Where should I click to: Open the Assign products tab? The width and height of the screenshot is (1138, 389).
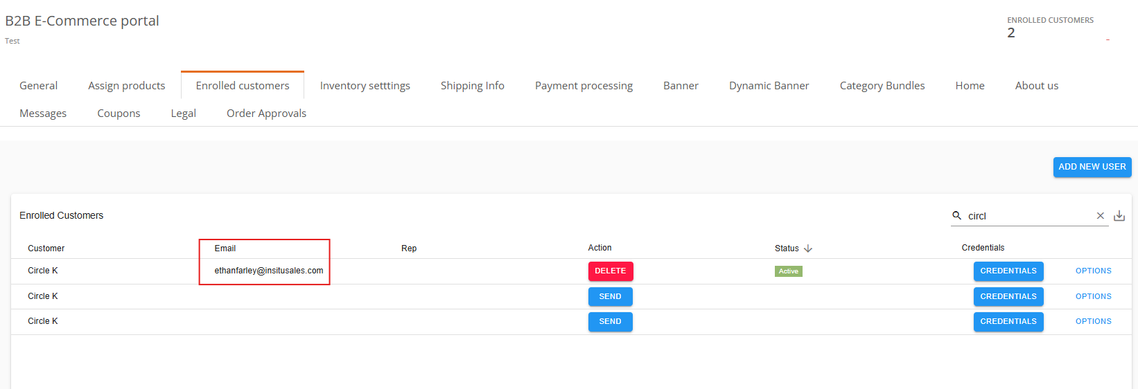[x=127, y=86]
